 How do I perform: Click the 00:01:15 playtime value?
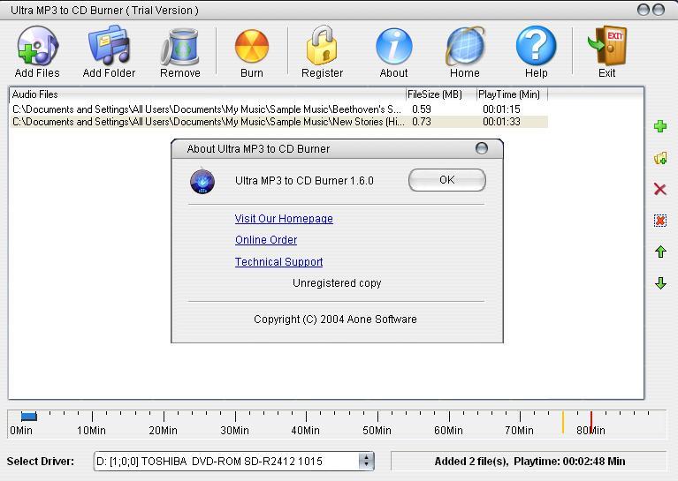point(501,109)
